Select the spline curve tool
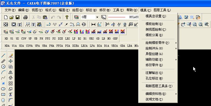The image size is (211, 106). pos(3,78)
